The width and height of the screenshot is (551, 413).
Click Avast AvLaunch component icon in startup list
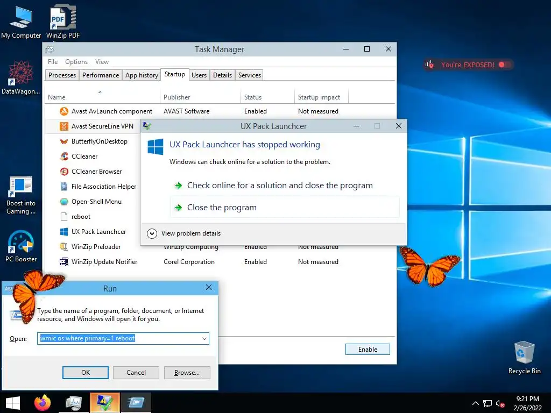(64, 111)
